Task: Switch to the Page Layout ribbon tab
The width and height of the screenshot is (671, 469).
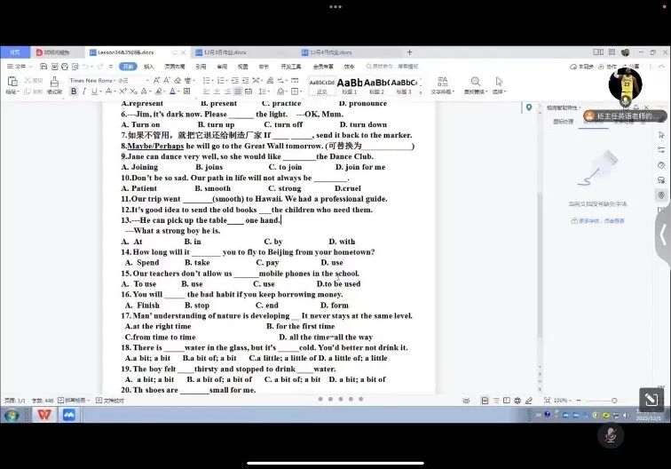Action: click(x=175, y=67)
